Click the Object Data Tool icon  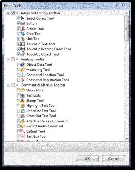point(22,65)
